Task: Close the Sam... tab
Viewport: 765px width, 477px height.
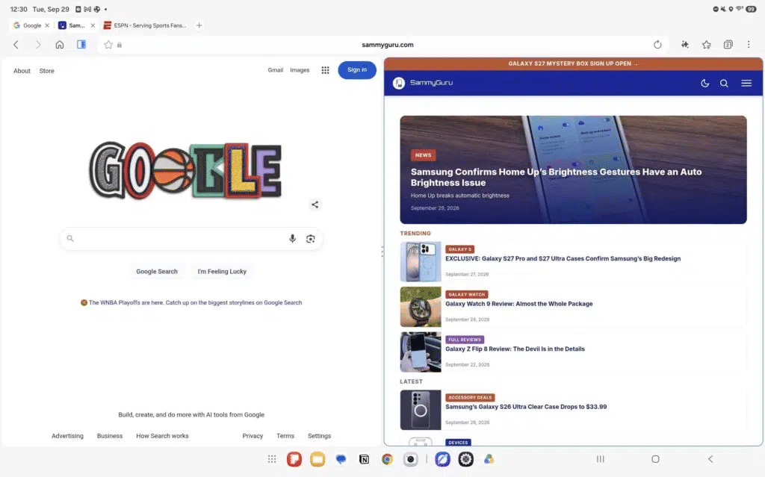Action: pyautogui.click(x=93, y=25)
